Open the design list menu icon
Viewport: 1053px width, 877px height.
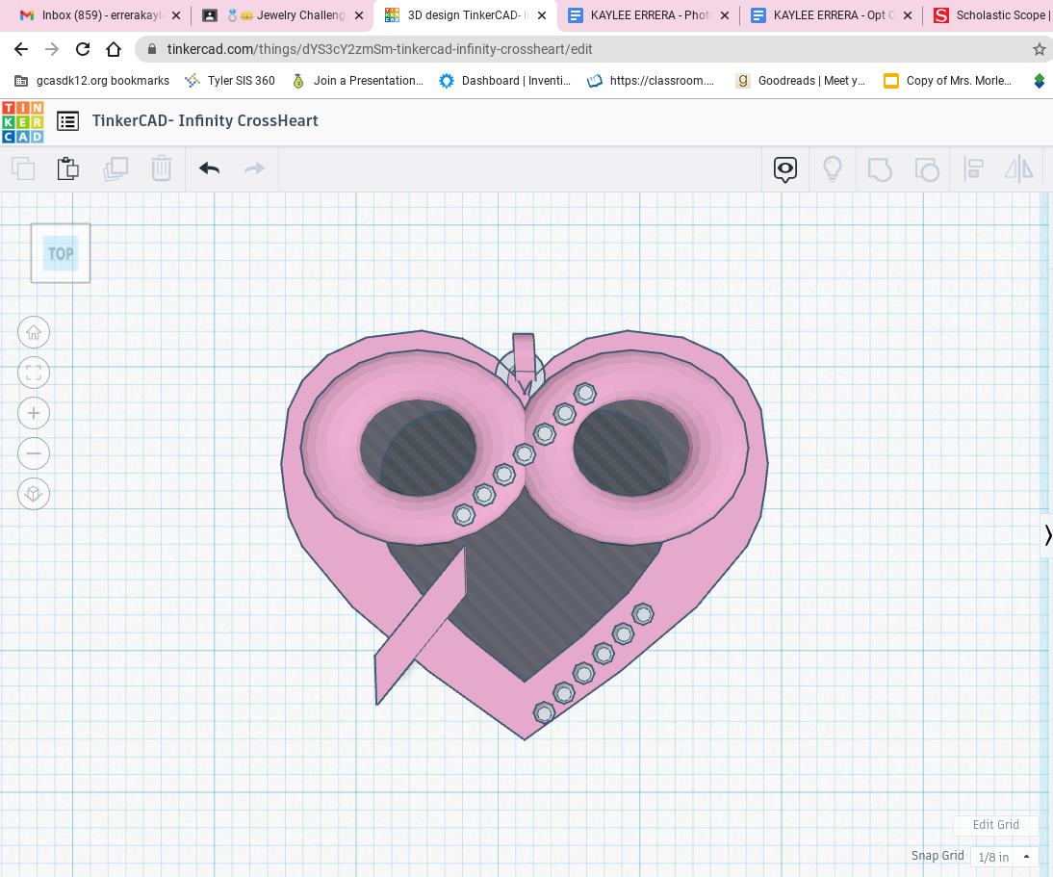(x=67, y=121)
